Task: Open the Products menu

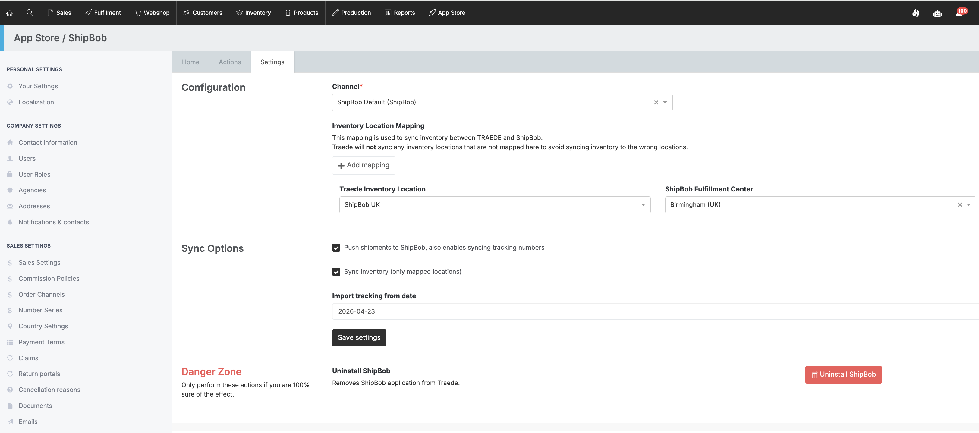Action: pos(301,13)
